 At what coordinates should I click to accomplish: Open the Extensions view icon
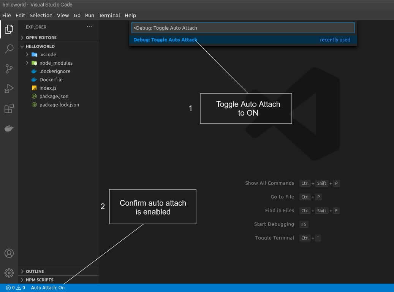click(9, 108)
